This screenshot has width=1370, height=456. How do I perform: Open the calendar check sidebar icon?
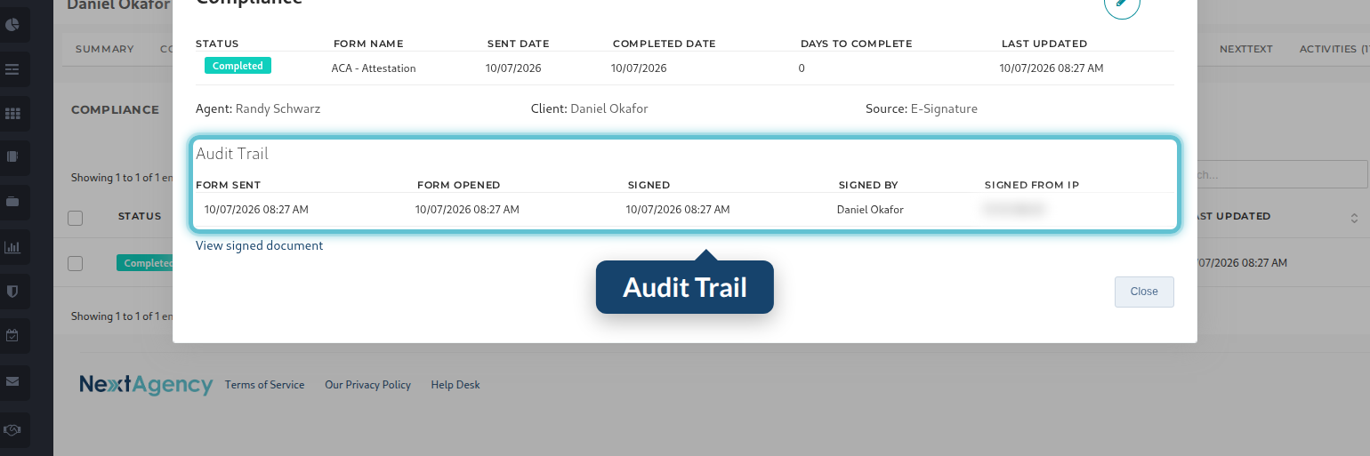tap(12, 336)
